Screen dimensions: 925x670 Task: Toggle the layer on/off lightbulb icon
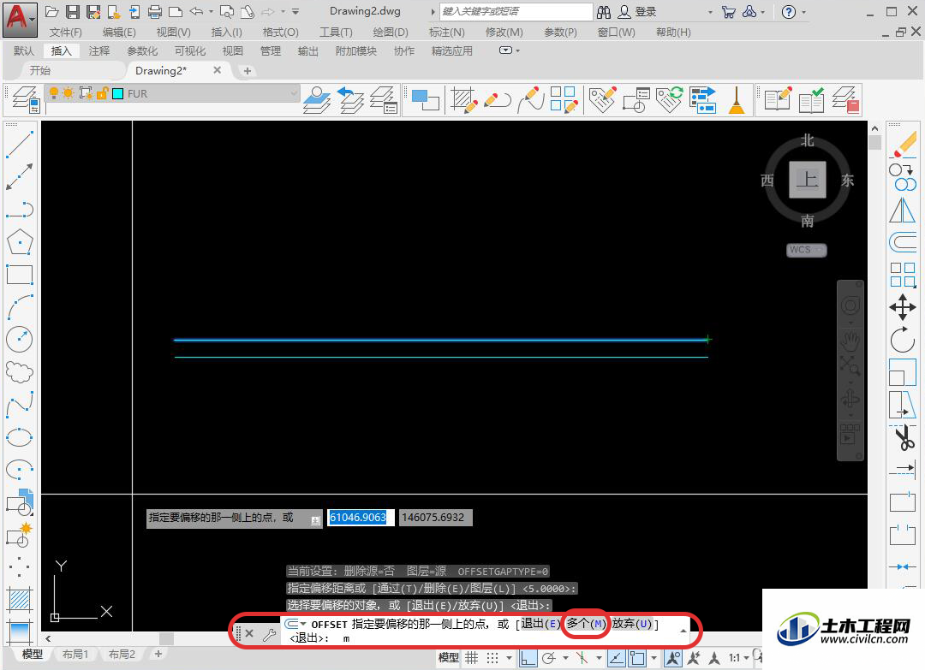(x=54, y=93)
